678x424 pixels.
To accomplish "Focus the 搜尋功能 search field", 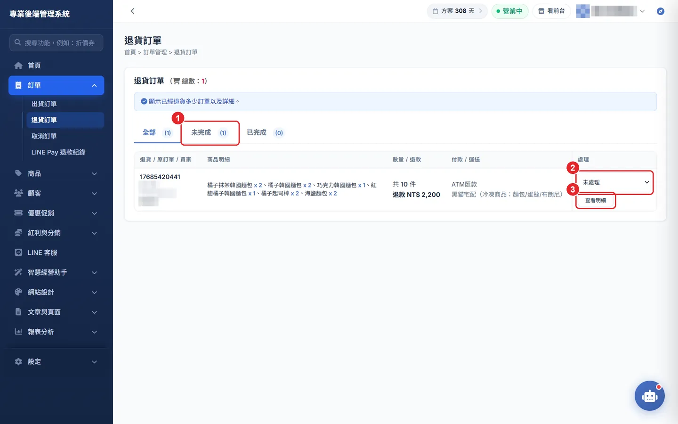I will point(56,42).
